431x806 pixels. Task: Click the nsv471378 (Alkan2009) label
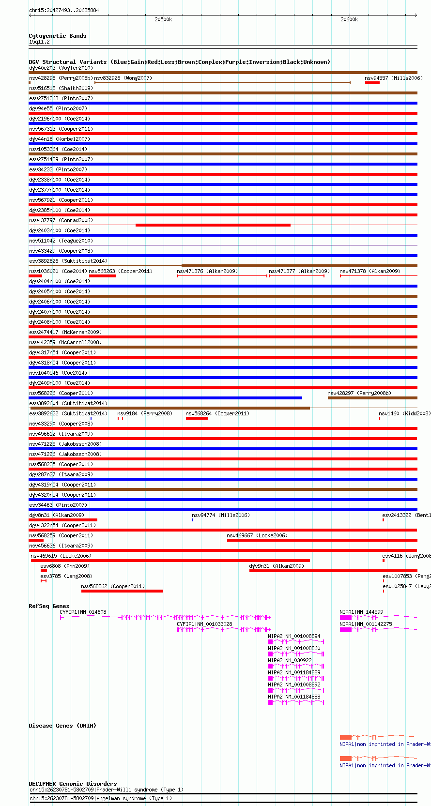coord(369,271)
